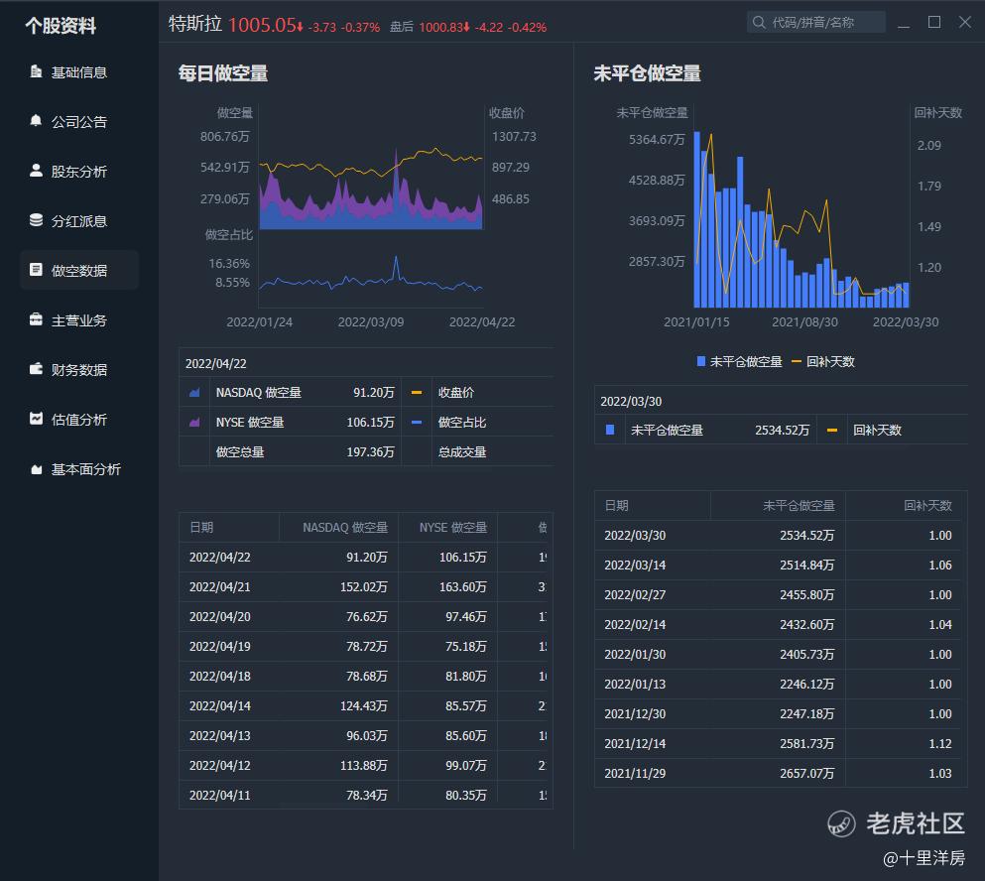Click the 做空数据 document icon

[x=36, y=270]
